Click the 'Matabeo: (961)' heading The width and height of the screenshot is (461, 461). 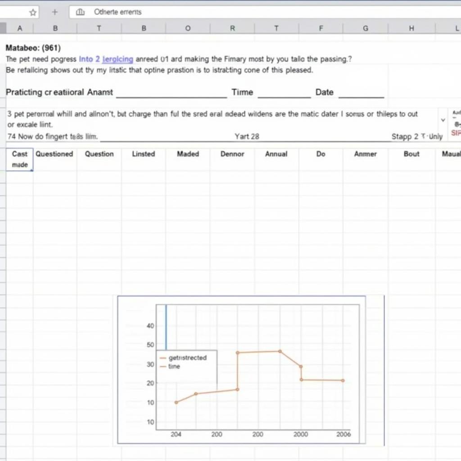click(x=33, y=48)
